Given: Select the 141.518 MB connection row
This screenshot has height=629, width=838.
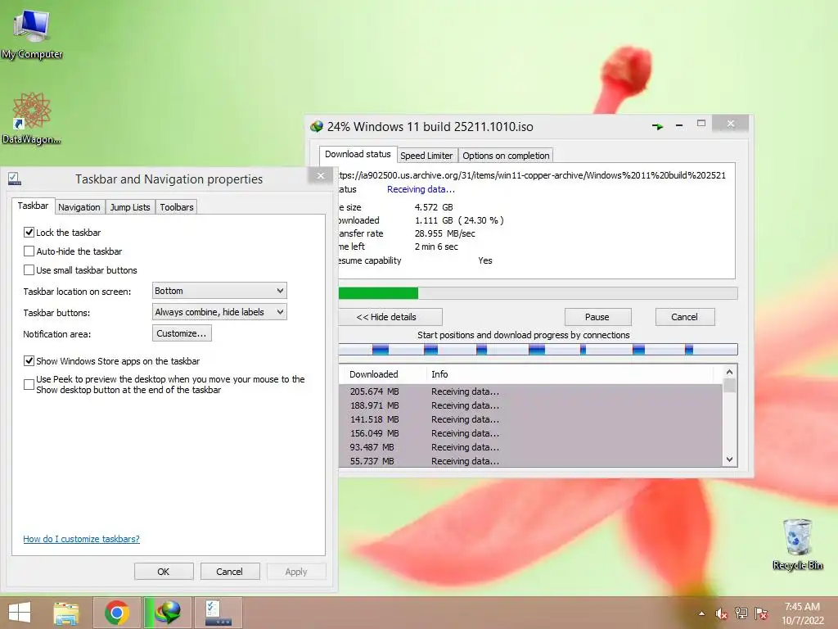Looking at the screenshot, I should click(530, 419).
